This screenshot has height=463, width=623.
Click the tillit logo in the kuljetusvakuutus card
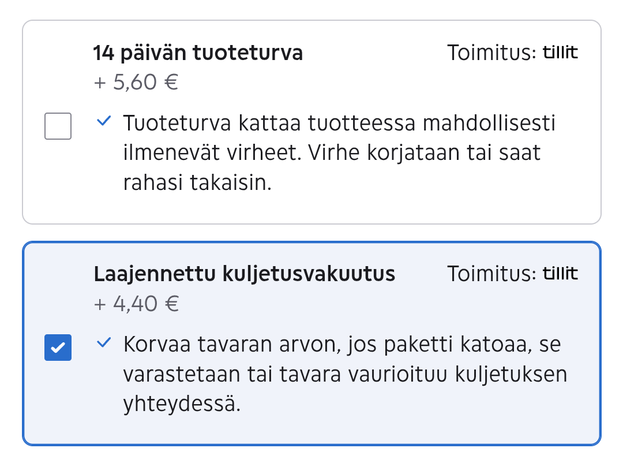click(560, 274)
